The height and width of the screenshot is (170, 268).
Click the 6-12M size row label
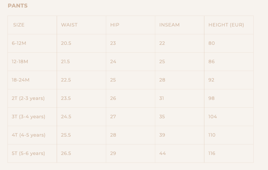(x=19, y=43)
